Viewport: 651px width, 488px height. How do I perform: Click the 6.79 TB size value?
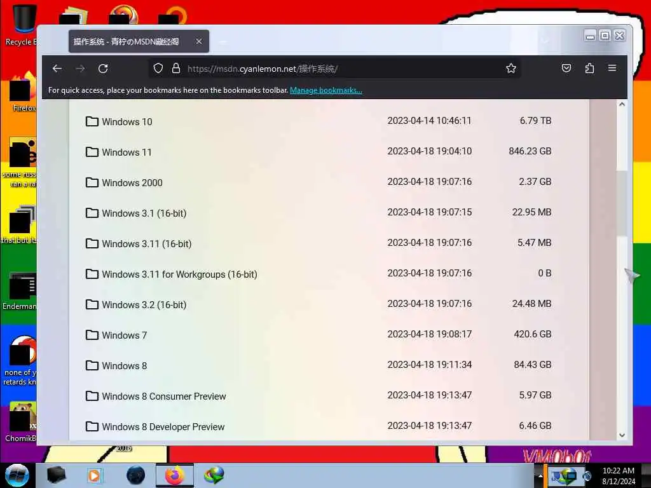click(x=535, y=121)
